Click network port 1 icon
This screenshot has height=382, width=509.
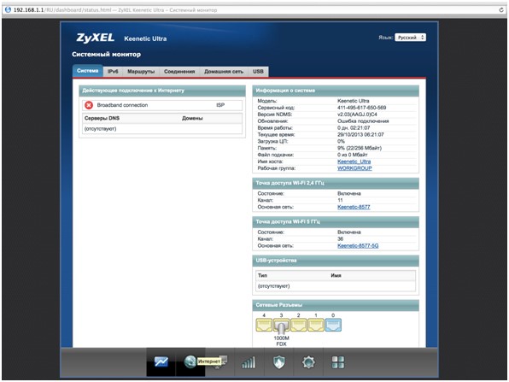tap(315, 325)
